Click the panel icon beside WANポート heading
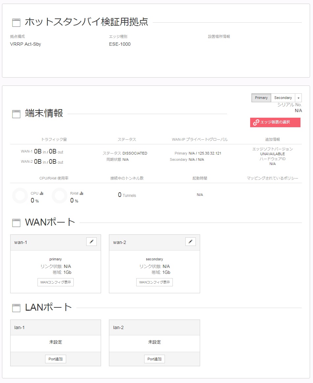Viewport: 313px width, 383px height. [16, 223]
